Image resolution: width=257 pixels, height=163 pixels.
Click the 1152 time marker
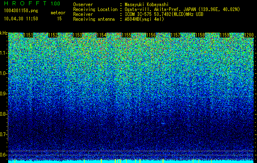point(53,35)
